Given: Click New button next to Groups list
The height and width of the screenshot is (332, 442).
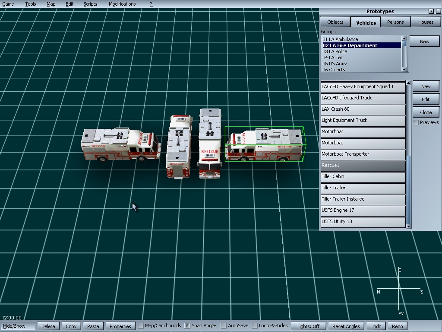Looking at the screenshot, I should tap(424, 41).
